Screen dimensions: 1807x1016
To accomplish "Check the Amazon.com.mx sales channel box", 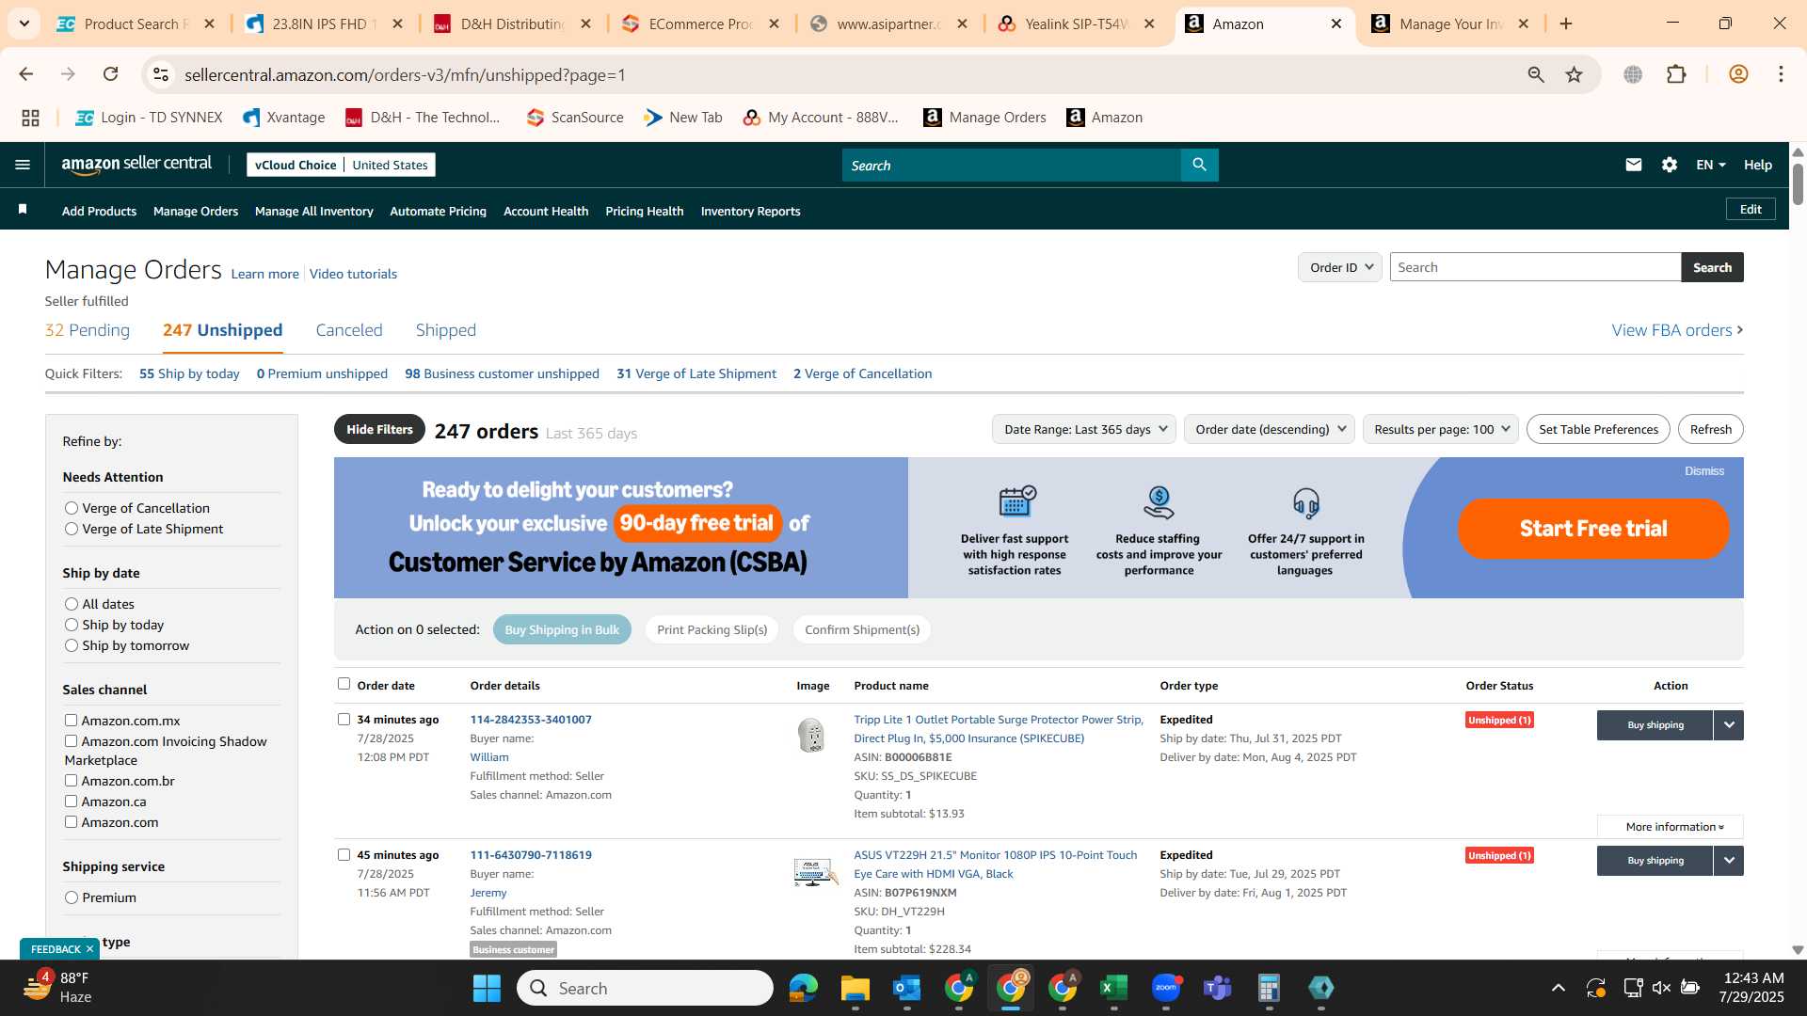I will [71, 720].
